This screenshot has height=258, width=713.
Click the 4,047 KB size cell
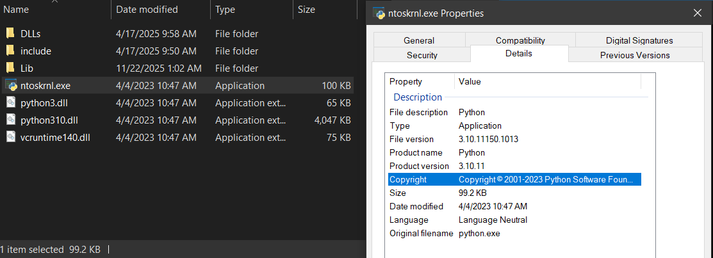[332, 120]
